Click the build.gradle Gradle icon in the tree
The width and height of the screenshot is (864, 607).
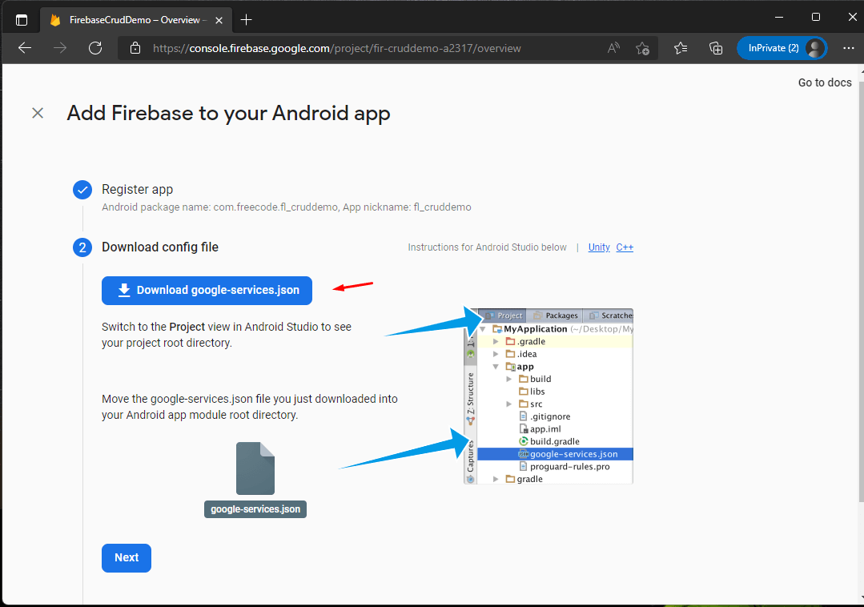(x=521, y=441)
